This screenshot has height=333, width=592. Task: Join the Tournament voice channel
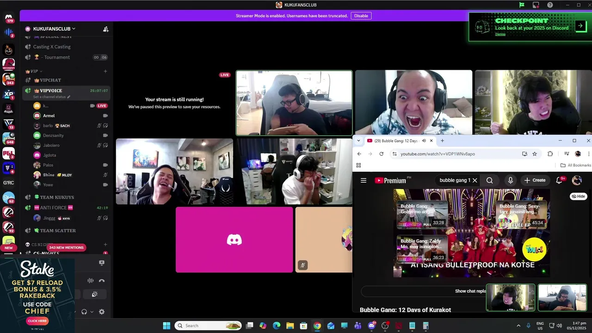(x=67, y=57)
